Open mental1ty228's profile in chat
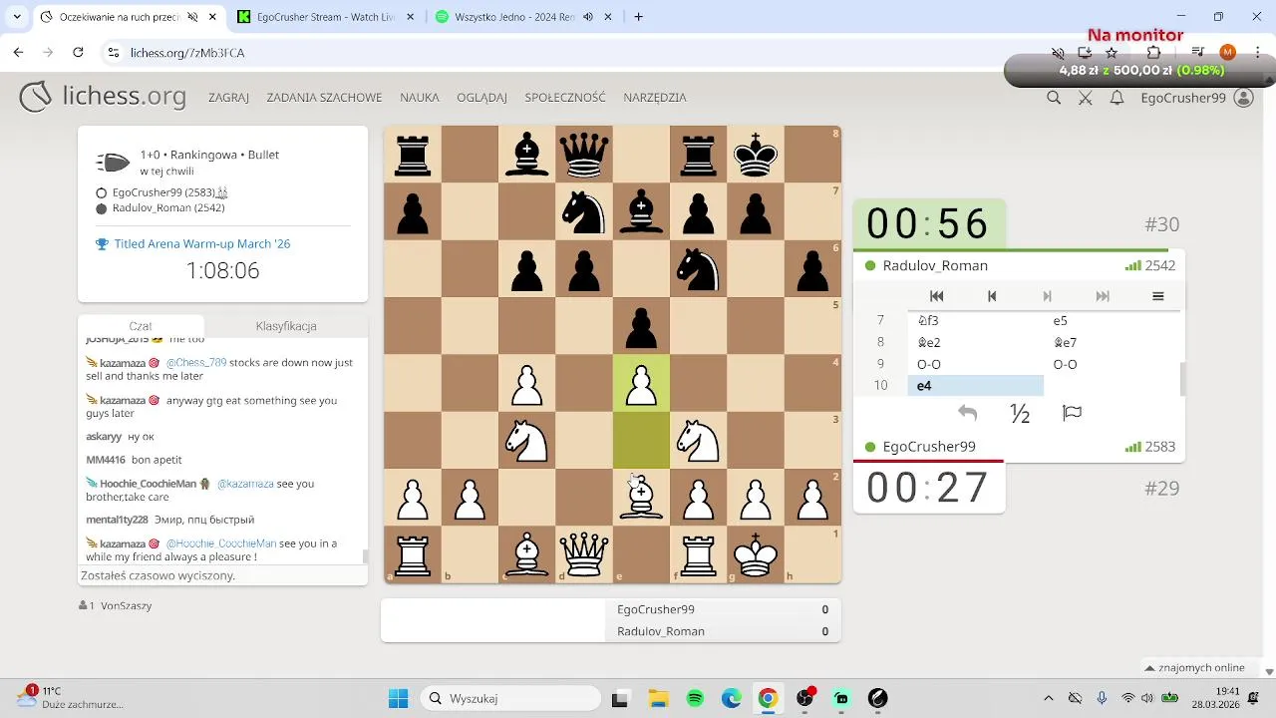 (x=117, y=520)
